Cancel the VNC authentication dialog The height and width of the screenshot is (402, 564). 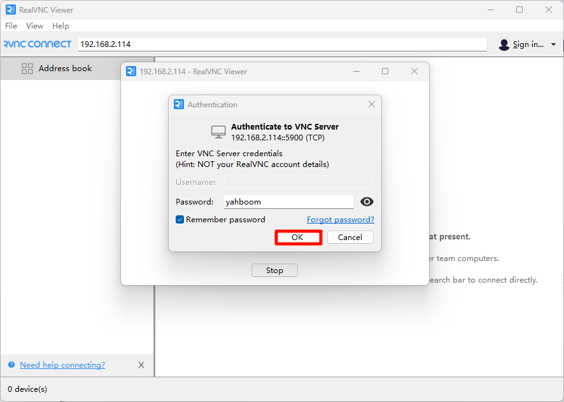pos(349,237)
